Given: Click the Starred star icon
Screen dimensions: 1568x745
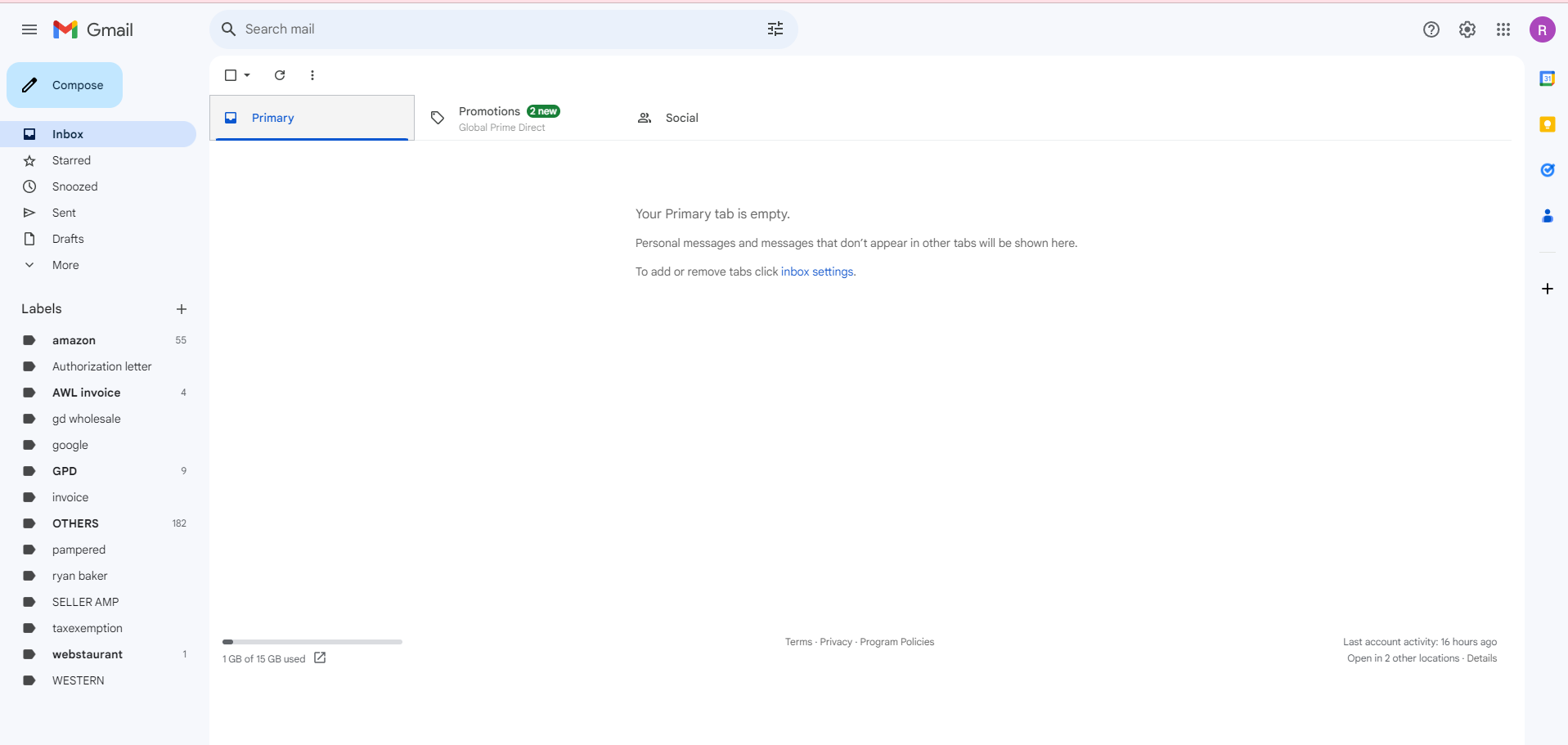Looking at the screenshot, I should 29,160.
